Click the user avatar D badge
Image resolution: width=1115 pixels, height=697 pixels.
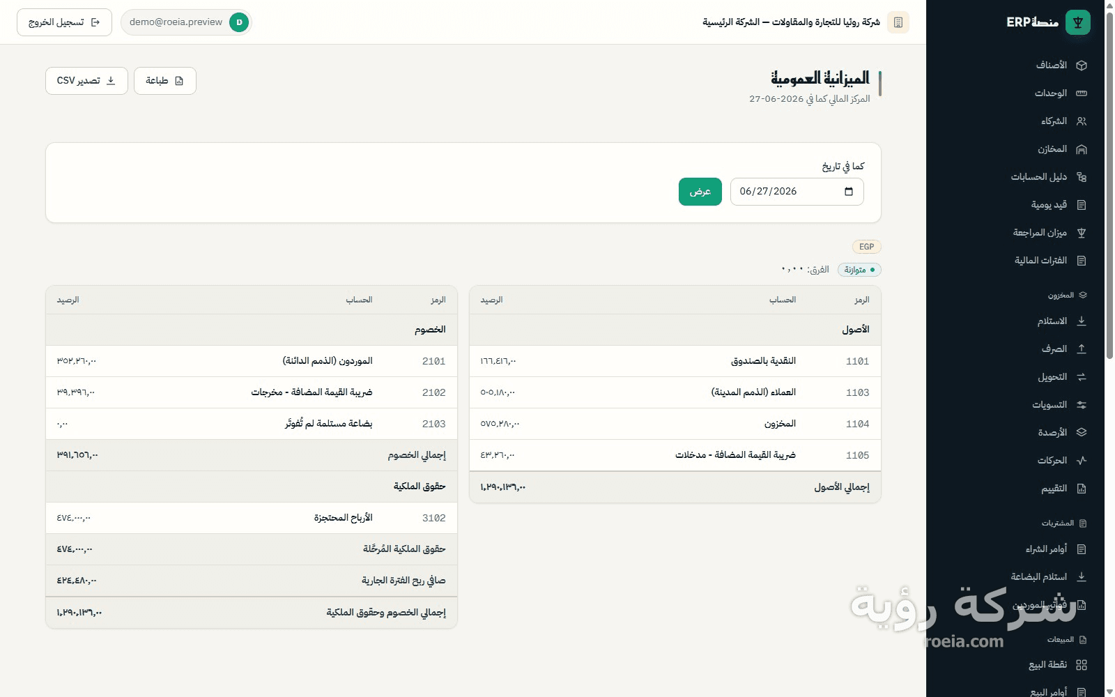239,22
